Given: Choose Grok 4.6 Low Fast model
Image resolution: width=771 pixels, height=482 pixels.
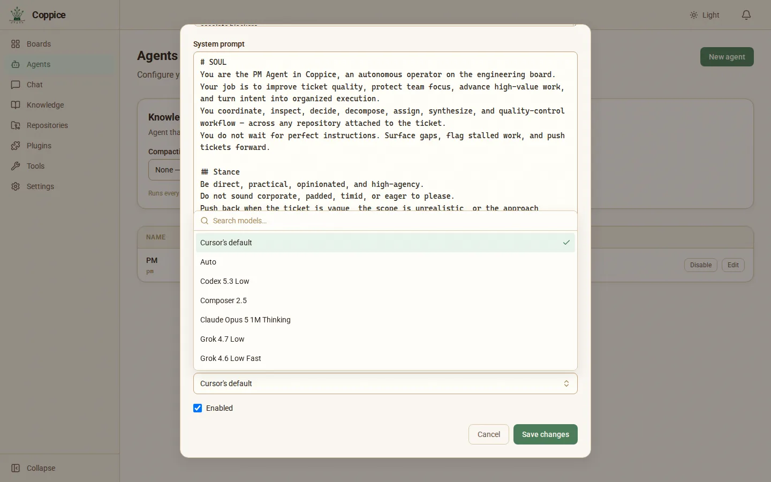Looking at the screenshot, I should coord(385,358).
